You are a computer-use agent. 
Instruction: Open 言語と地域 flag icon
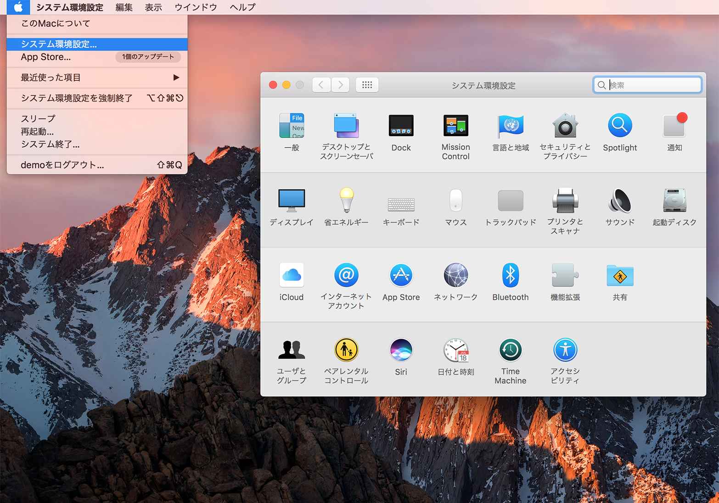[511, 126]
